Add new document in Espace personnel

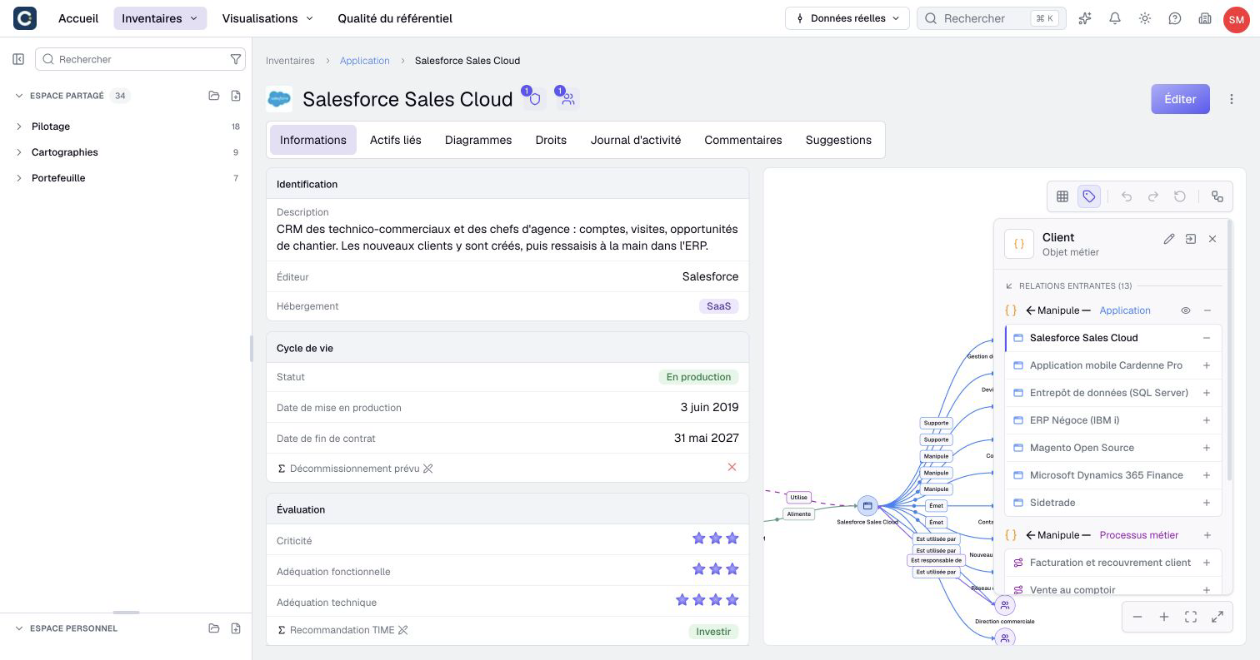click(x=236, y=628)
